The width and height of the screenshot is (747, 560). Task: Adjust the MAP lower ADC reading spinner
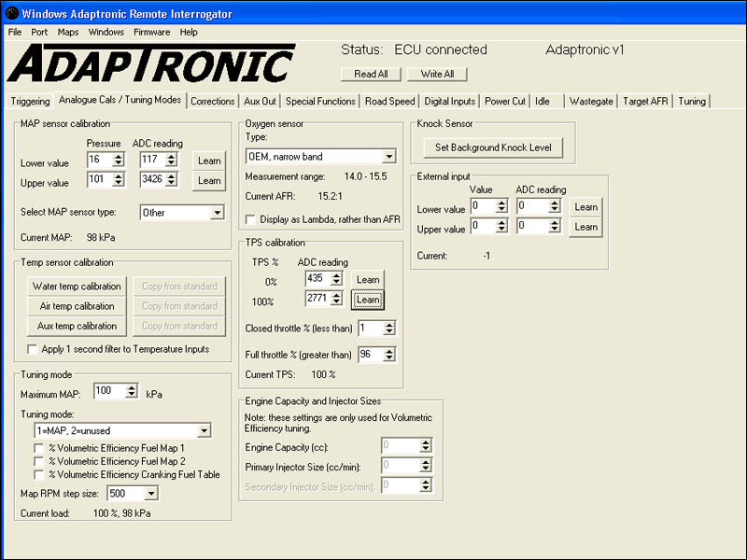tap(172, 159)
